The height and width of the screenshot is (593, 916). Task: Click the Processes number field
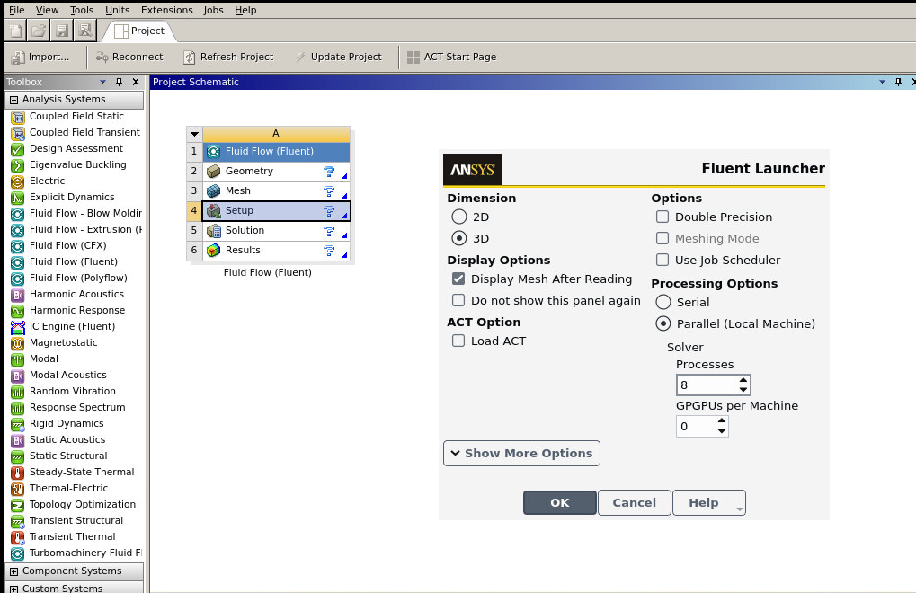707,385
